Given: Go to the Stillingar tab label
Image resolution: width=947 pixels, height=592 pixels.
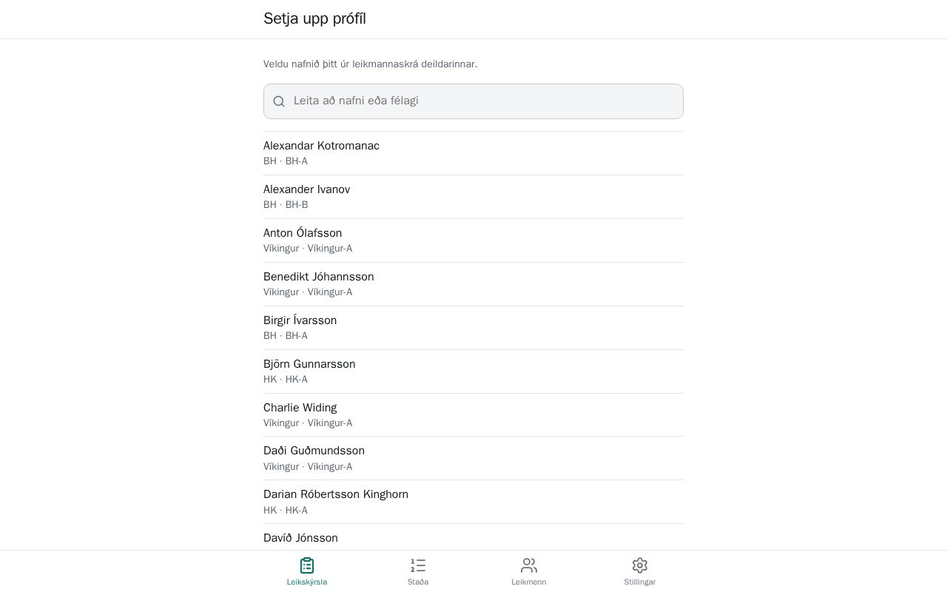Looking at the screenshot, I should click(640, 582).
